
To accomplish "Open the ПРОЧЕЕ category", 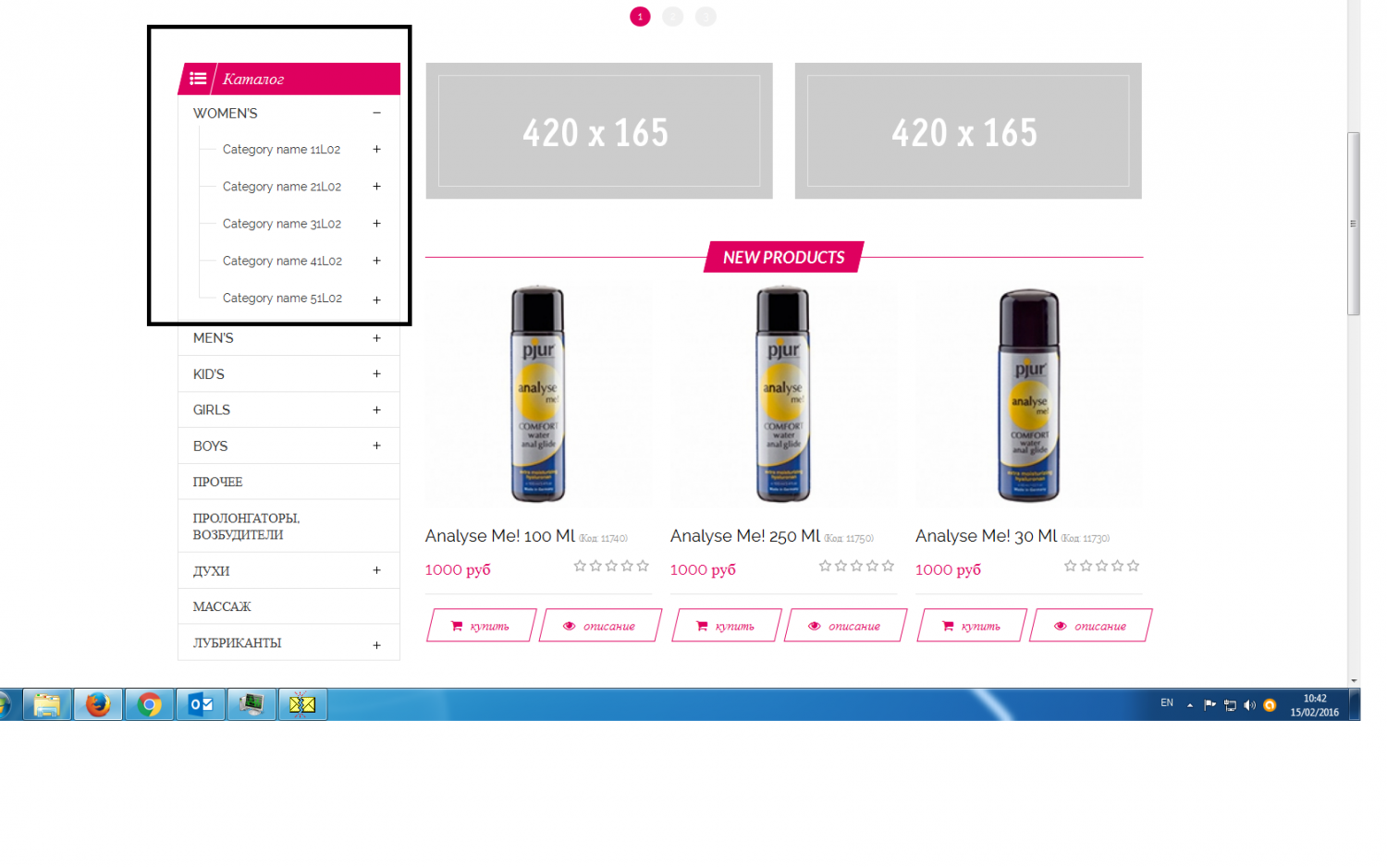I will click(x=288, y=482).
